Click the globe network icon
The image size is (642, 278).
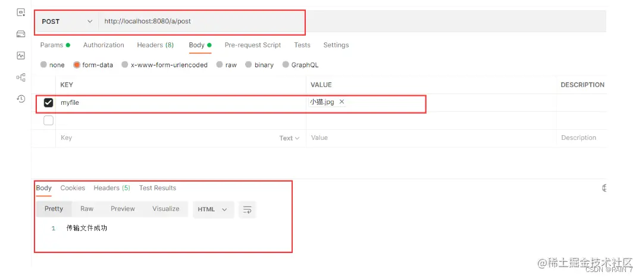tap(604, 188)
